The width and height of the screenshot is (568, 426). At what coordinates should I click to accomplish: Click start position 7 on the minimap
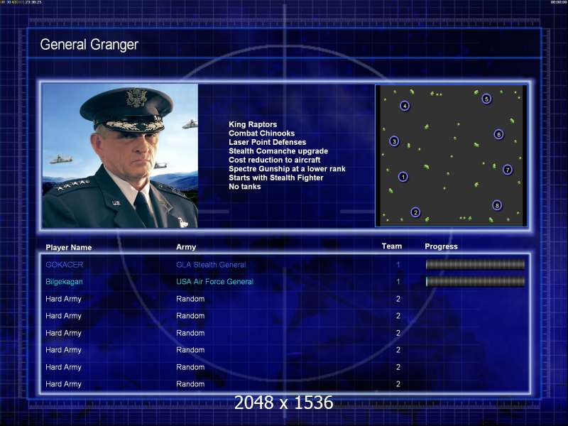pyautogui.click(x=508, y=170)
